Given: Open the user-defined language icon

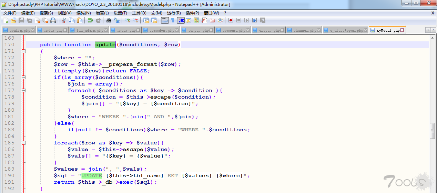Looking at the screenshot, I should click(x=189, y=20).
